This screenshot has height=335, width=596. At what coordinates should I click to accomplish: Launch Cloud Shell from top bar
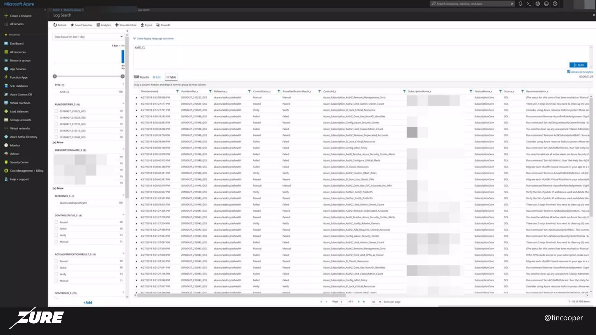(x=529, y=4)
